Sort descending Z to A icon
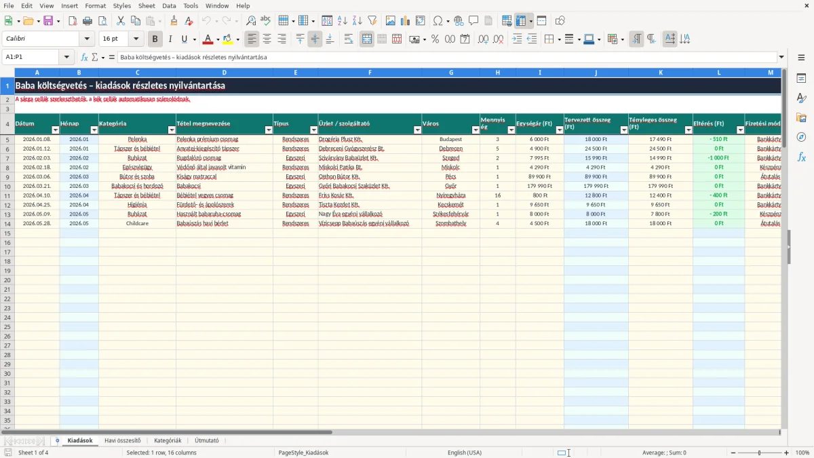 (x=357, y=21)
